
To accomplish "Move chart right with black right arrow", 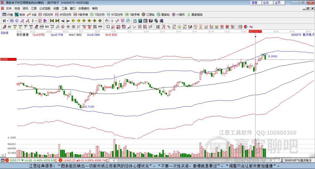I will pyautogui.click(x=68, y=21).
